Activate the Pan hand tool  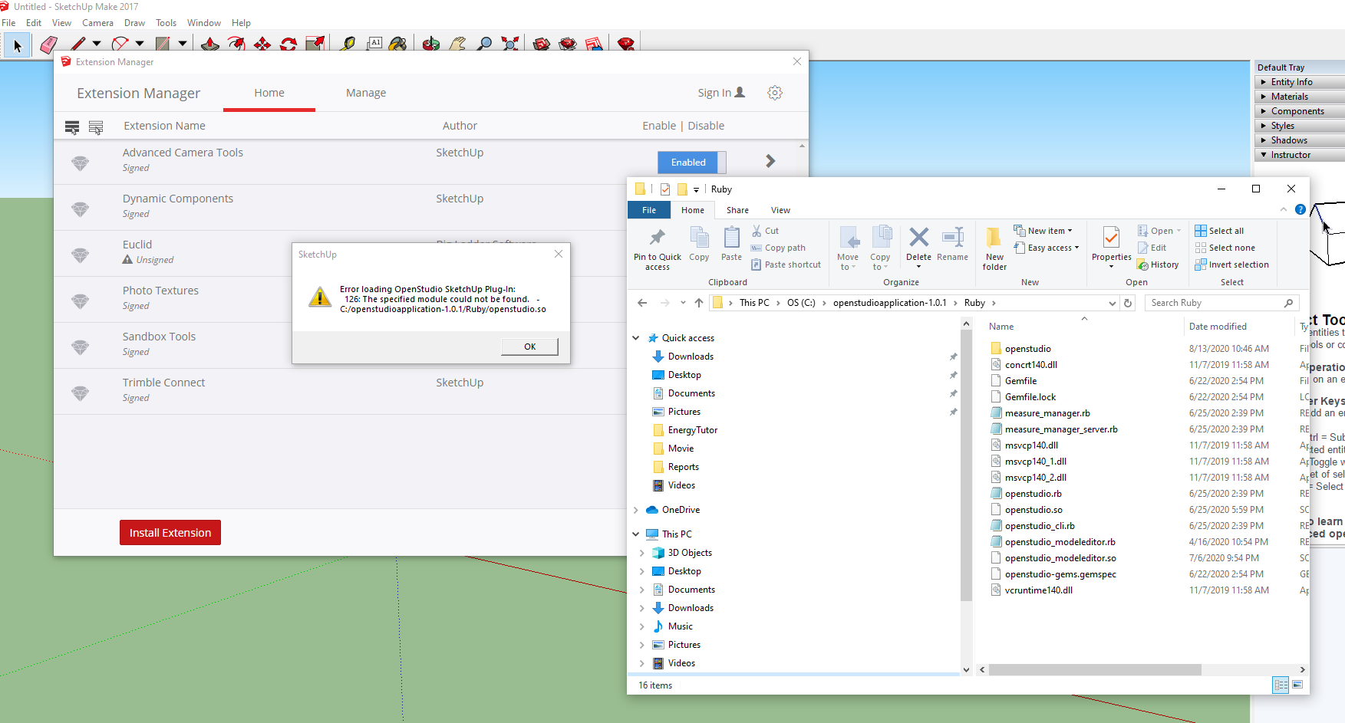[x=458, y=44]
